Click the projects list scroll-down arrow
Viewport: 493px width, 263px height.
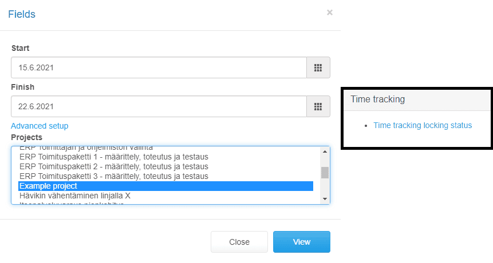tap(325, 199)
